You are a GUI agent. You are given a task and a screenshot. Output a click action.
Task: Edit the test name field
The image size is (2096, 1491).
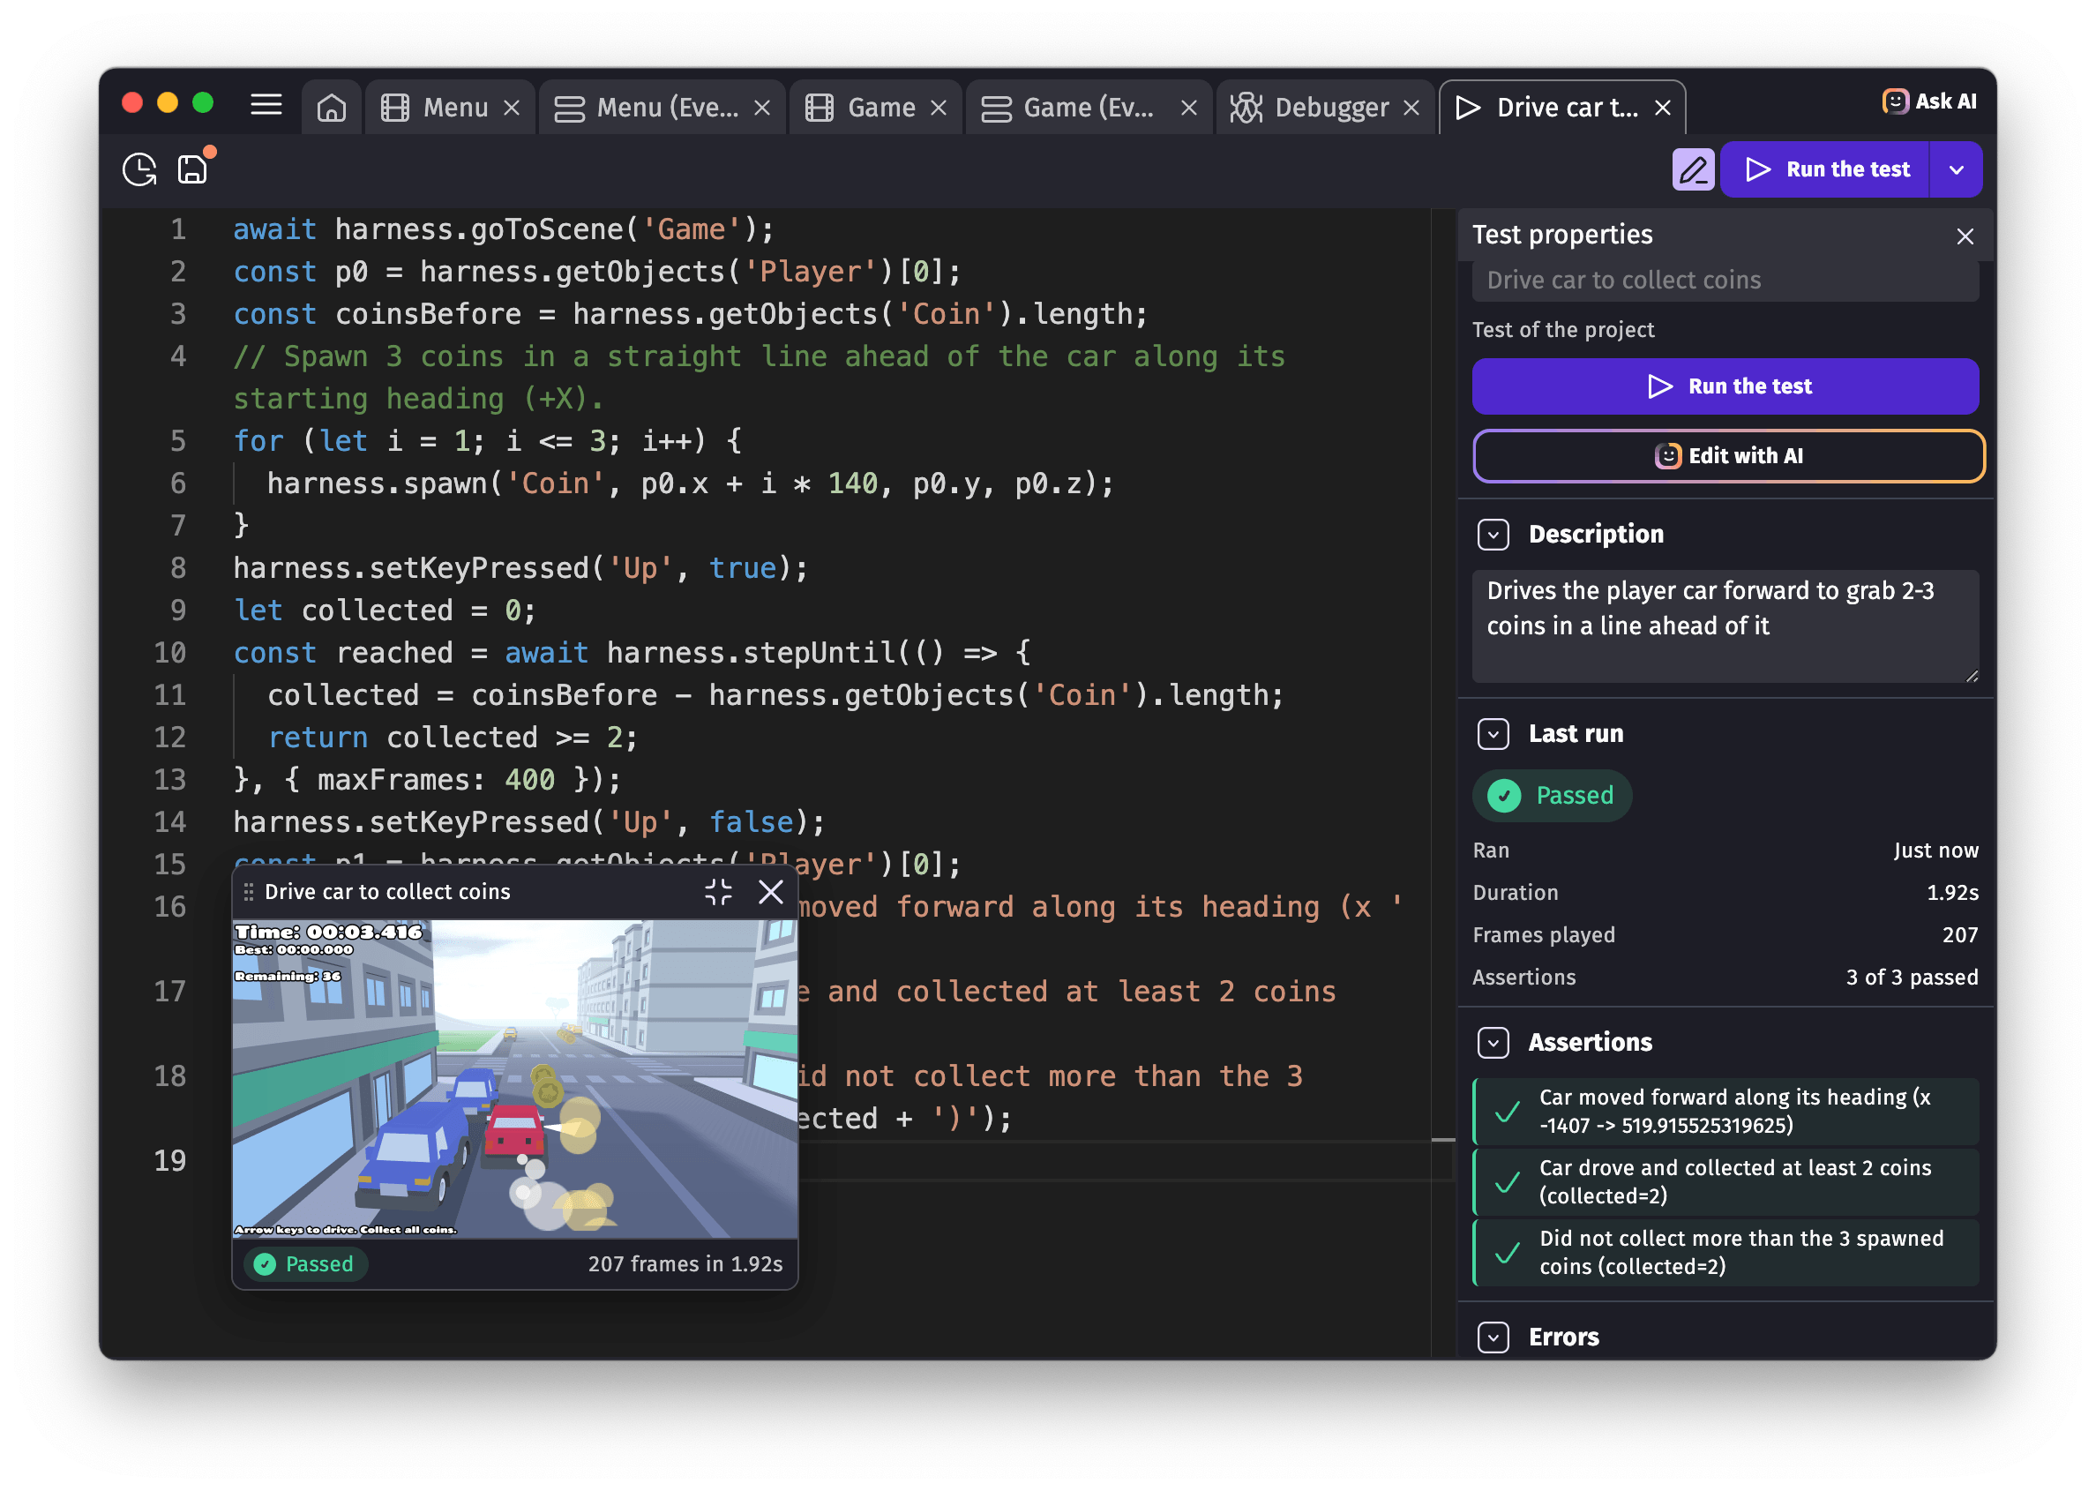tap(1725, 280)
